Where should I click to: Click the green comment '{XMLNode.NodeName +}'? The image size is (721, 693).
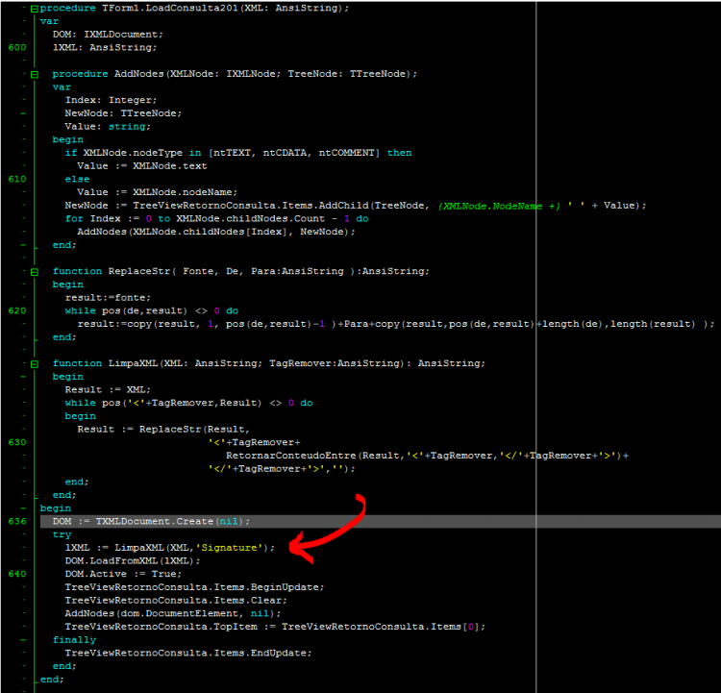(499, 206)
